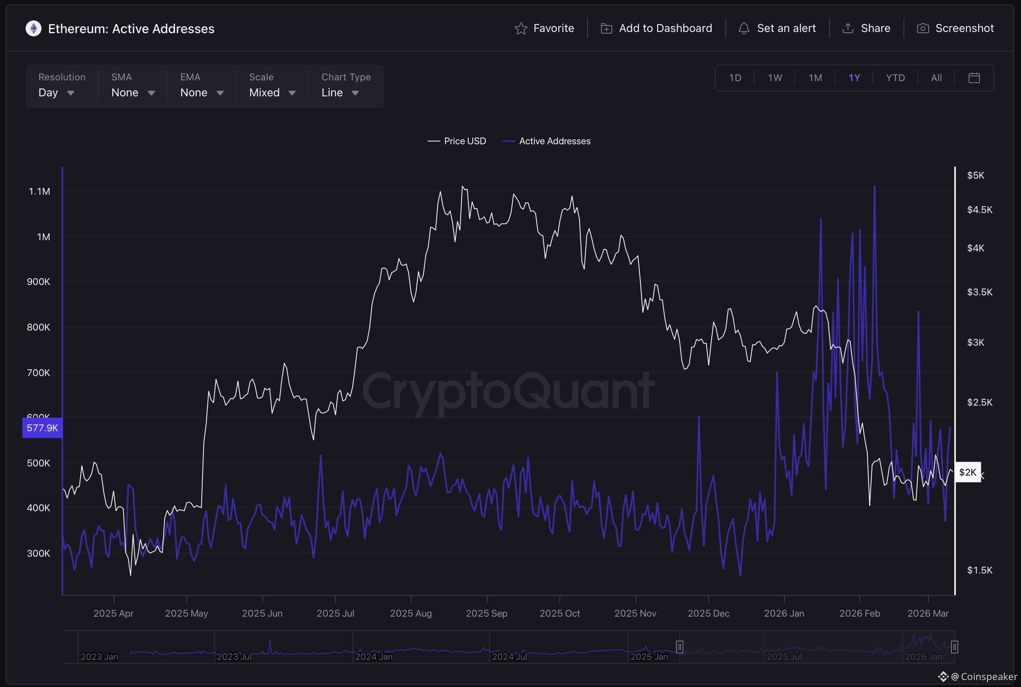Viewport: 1021px width, 687px height.
Task: Click the Favorite star icon
Action: (x=521, y=29)
